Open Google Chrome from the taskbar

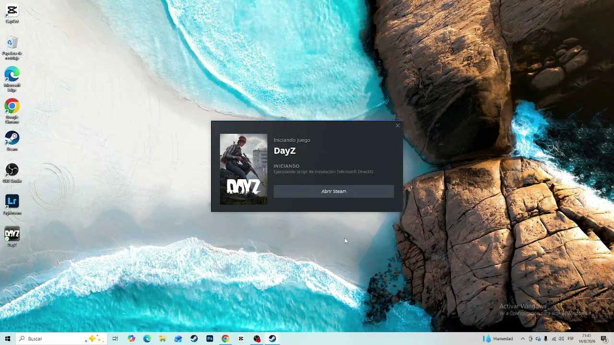point(225,339)
